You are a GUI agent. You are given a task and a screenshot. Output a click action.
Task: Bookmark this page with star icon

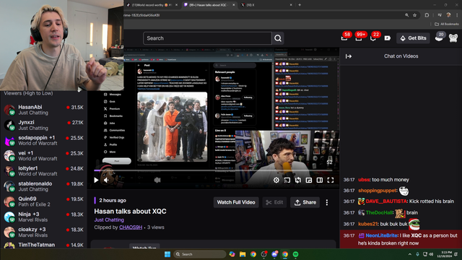pos(414,15)
